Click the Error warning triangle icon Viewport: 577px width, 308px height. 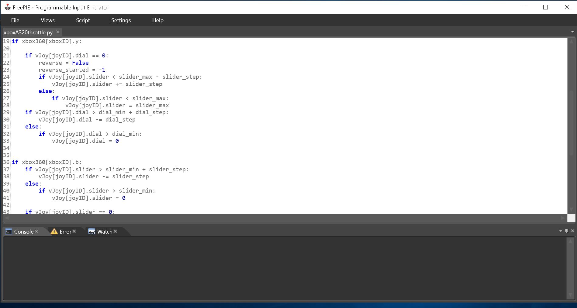tap(54, 231)
